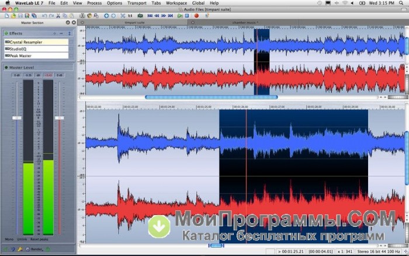Click the plus icon in the Effects header
The width and height of the screenshot is (409, 256).
(54, 33)
